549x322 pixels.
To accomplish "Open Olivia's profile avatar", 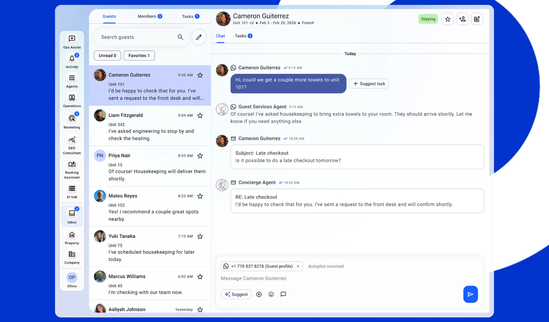I will click(72, 277).
